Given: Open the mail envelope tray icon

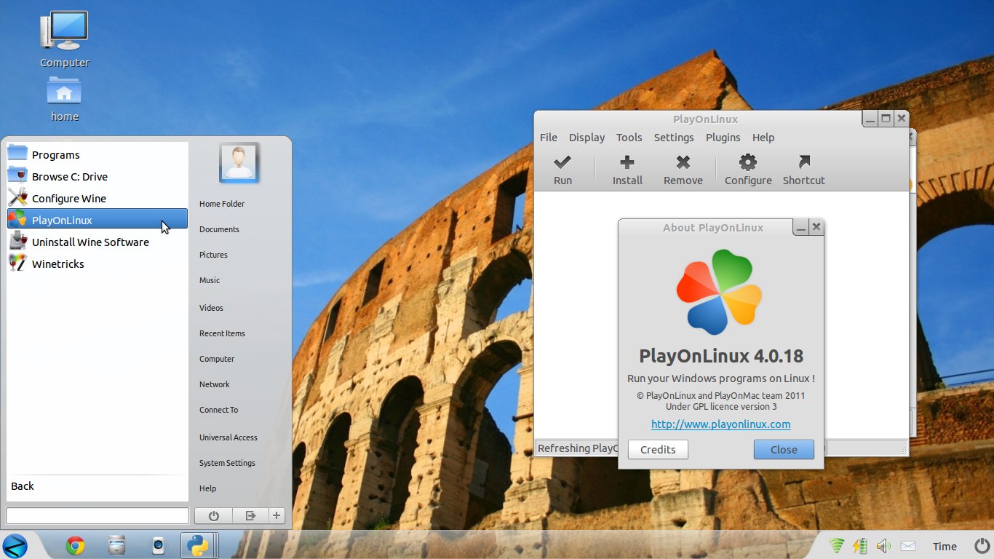Looking at the screenshot, I should tap(908, 546).
